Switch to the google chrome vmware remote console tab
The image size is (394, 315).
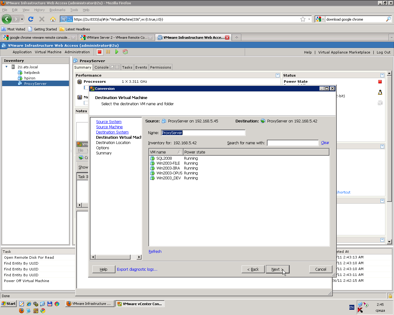click(x=39, y=38)
